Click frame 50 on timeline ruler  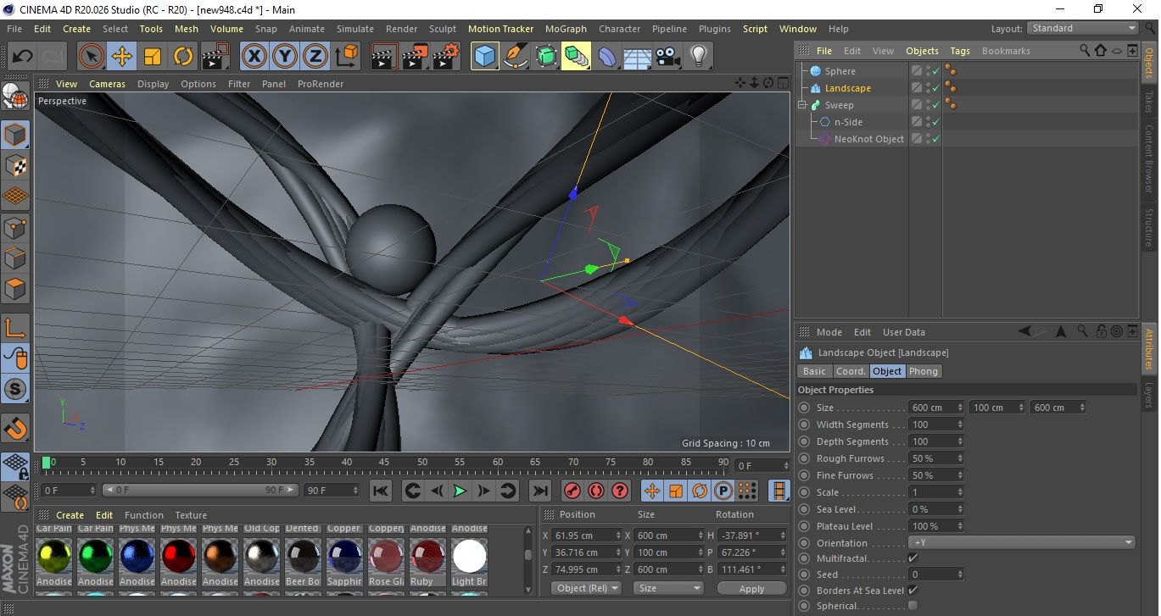click(421, 463)
